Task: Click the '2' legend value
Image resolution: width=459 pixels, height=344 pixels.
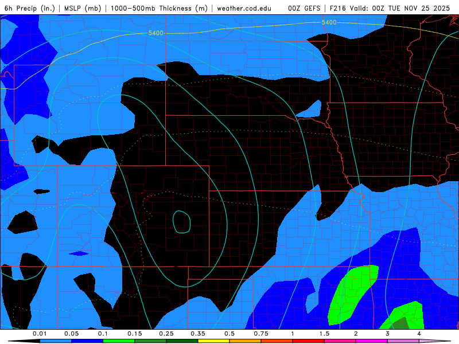Action: coord(356,334)
